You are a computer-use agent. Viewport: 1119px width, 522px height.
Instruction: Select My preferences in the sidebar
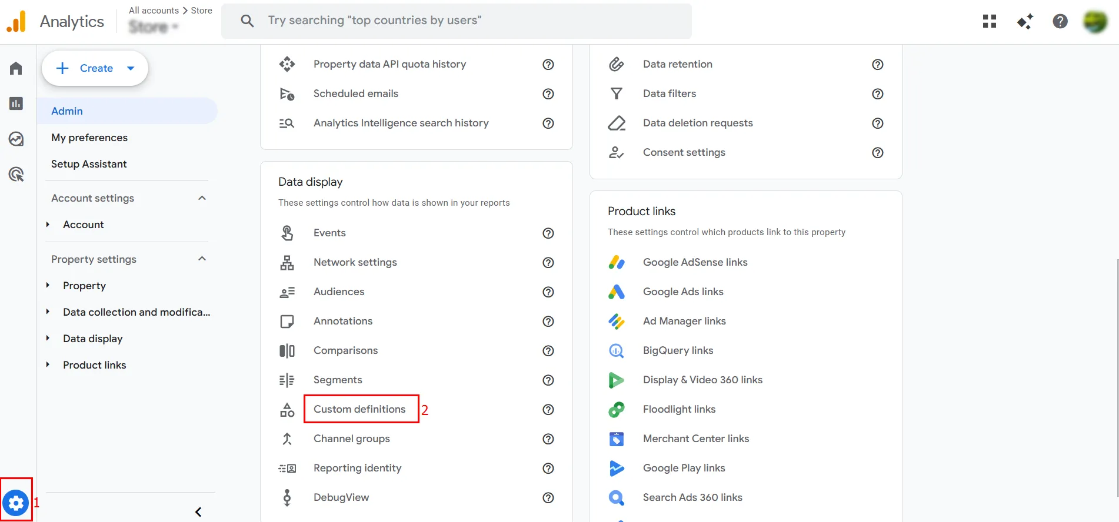(x=89, y=138)
